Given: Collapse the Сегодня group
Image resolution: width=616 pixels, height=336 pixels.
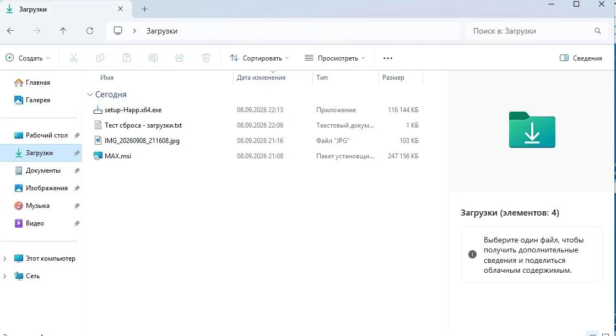Looking at the screenshot, I should click(x=90, y=95).
